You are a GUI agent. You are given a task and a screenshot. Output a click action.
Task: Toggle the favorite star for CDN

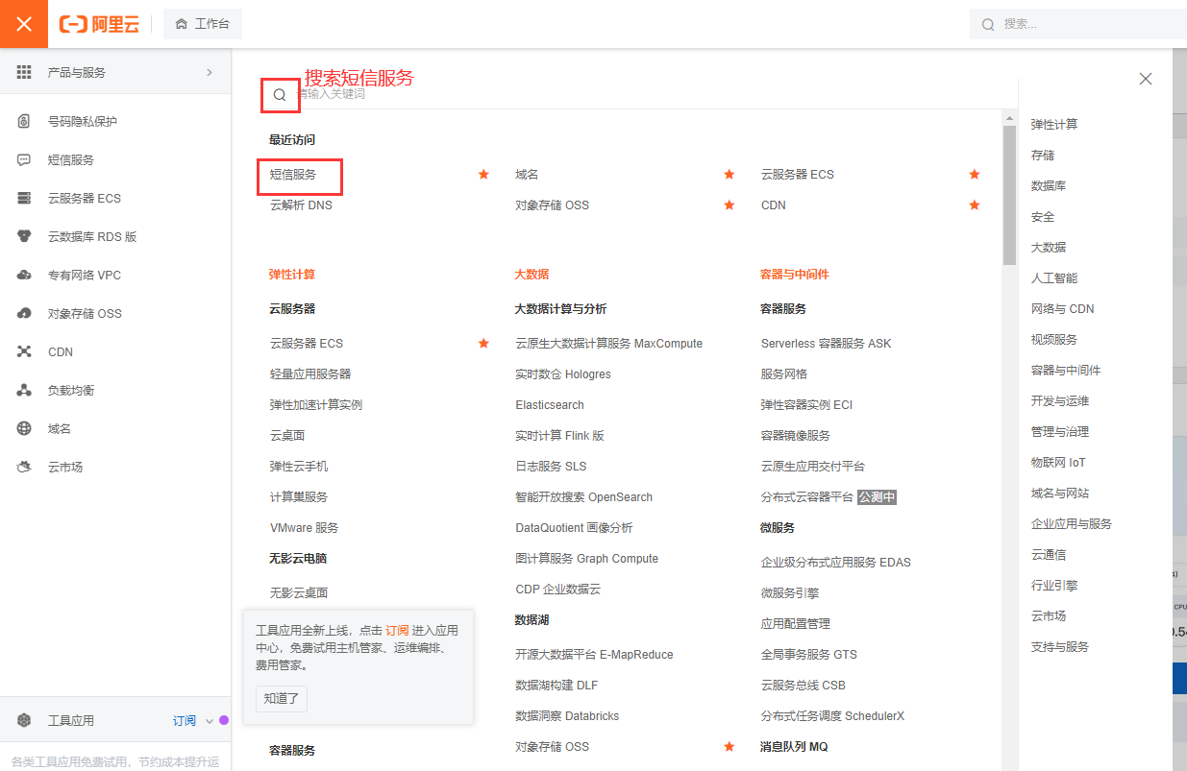click(x=975, y=205)
